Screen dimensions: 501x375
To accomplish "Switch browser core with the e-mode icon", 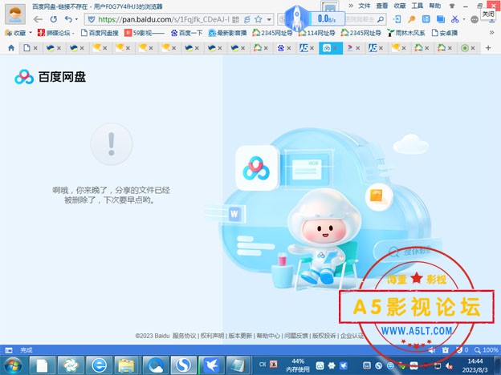I will [x=247, y=19].
